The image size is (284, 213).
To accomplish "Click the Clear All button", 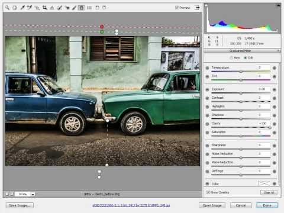I will point(269,192).
